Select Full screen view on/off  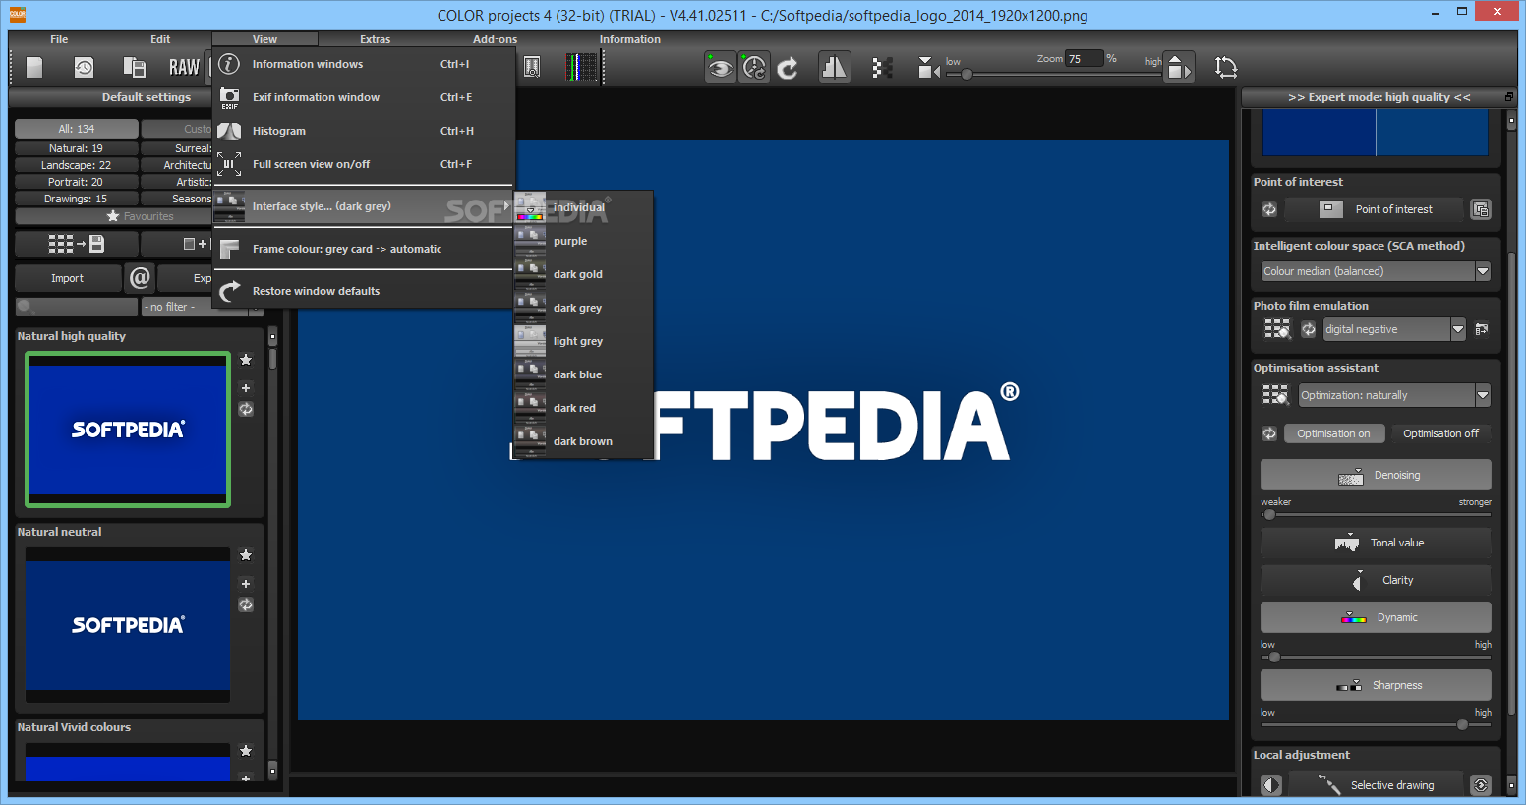pos(363,164)
